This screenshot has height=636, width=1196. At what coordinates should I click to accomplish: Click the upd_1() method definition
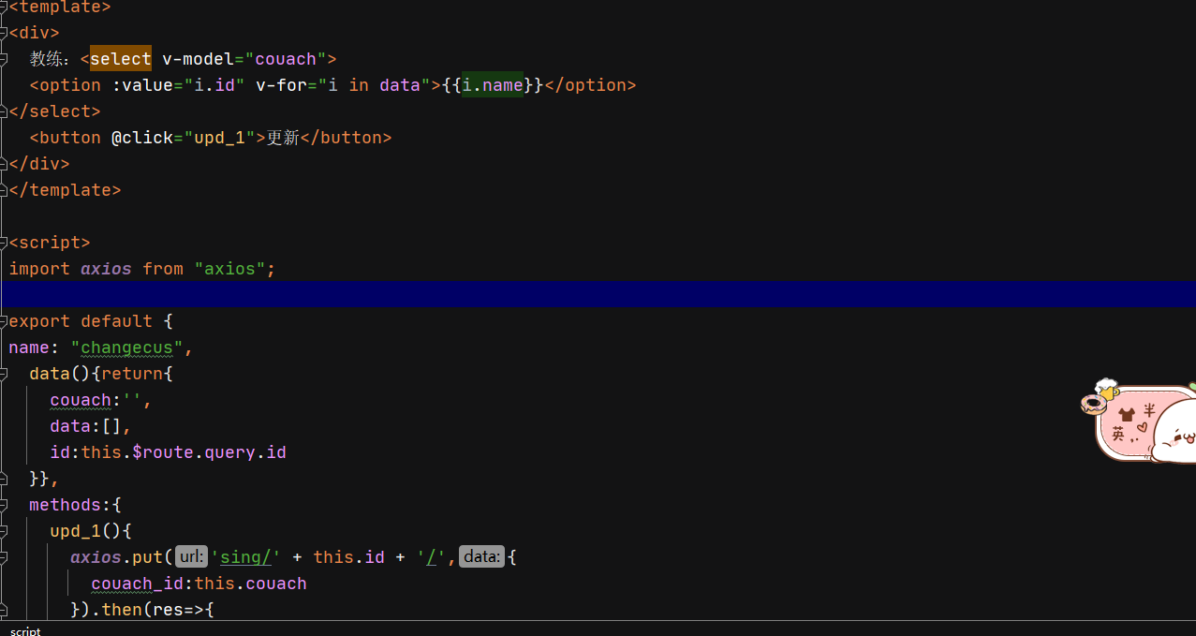[85, 531]
